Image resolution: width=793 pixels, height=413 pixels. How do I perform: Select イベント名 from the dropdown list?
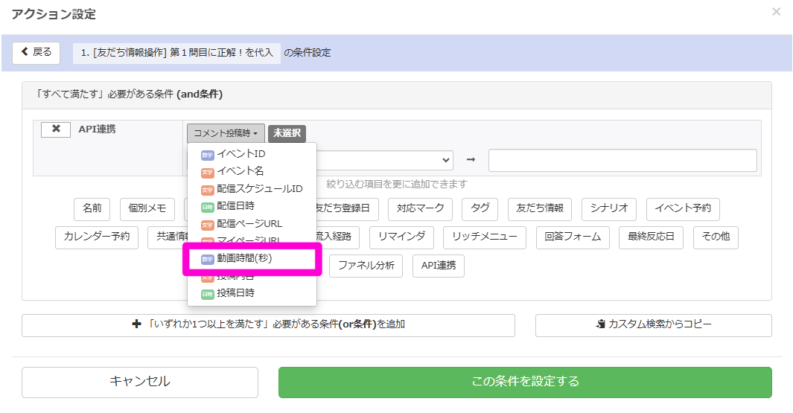point(252,171)
